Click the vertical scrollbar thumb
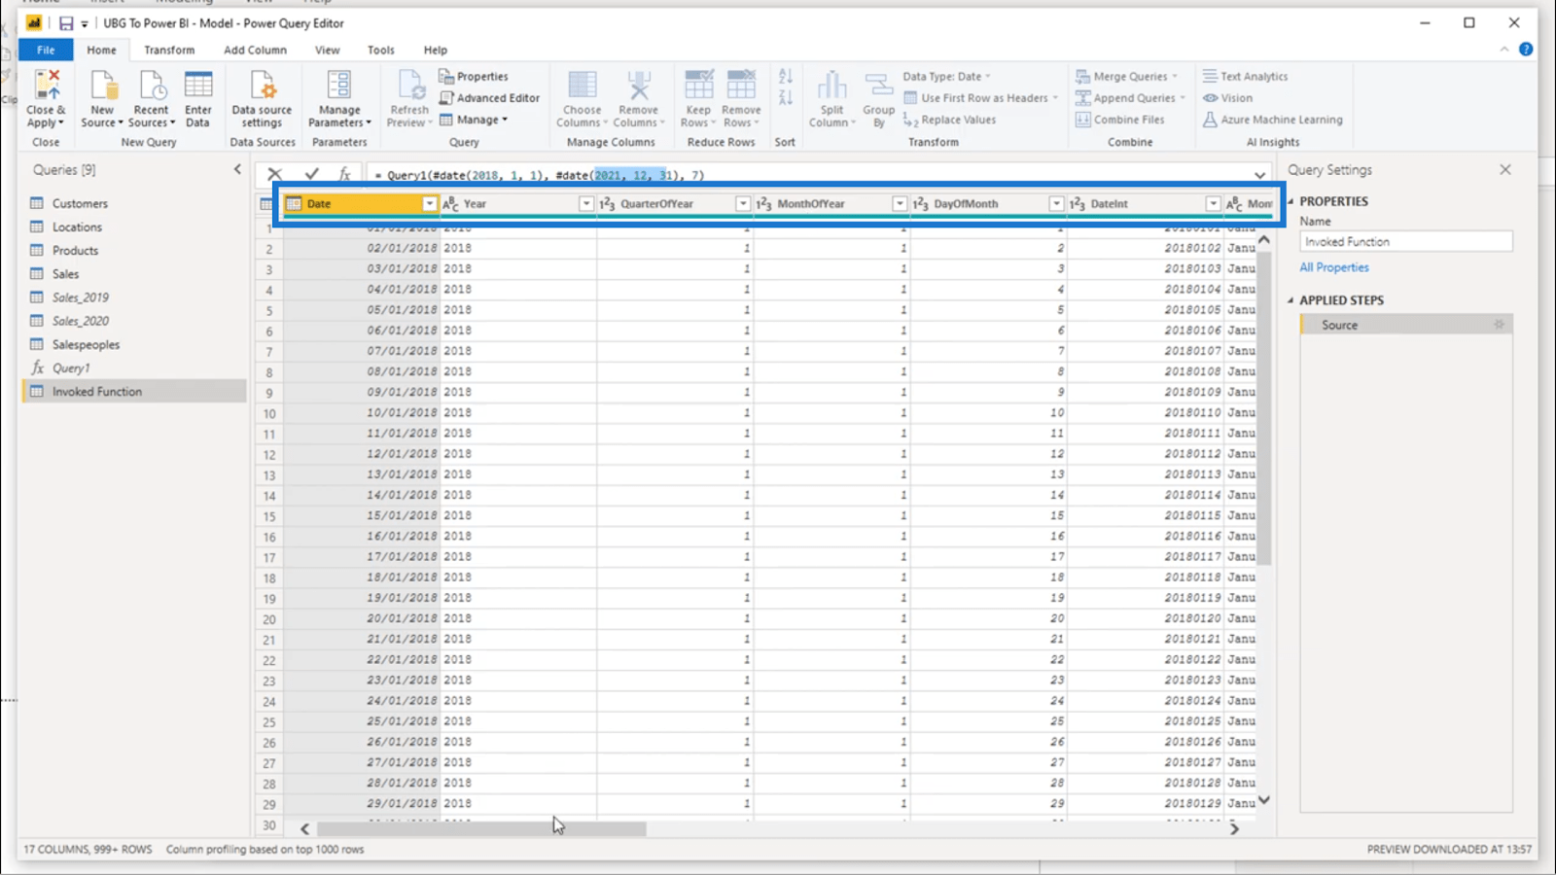The width and height of the screenshot is (1556, 875). pyautogui.click(x=1263, y=408)
